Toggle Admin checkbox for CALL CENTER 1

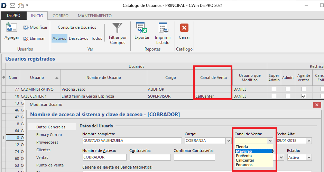pos(288,96)
